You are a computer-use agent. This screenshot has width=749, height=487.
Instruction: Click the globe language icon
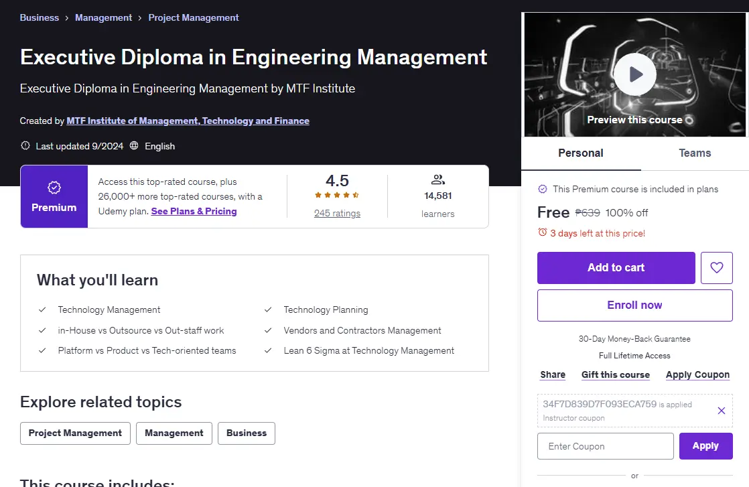(134, 145)
